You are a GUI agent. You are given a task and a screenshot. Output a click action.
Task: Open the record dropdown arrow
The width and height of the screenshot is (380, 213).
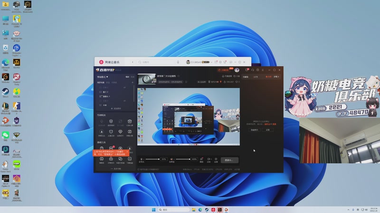pyautogui.click(x=211, y=159)
